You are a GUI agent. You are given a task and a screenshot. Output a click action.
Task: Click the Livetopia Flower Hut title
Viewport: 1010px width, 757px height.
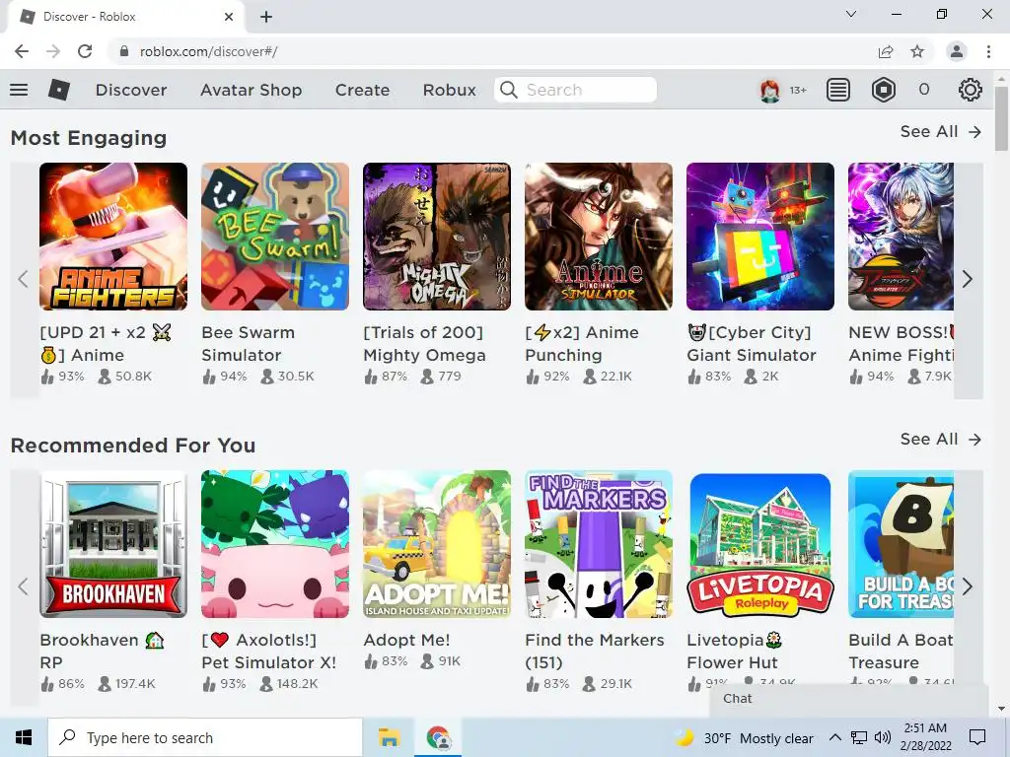tap(734, 651)
